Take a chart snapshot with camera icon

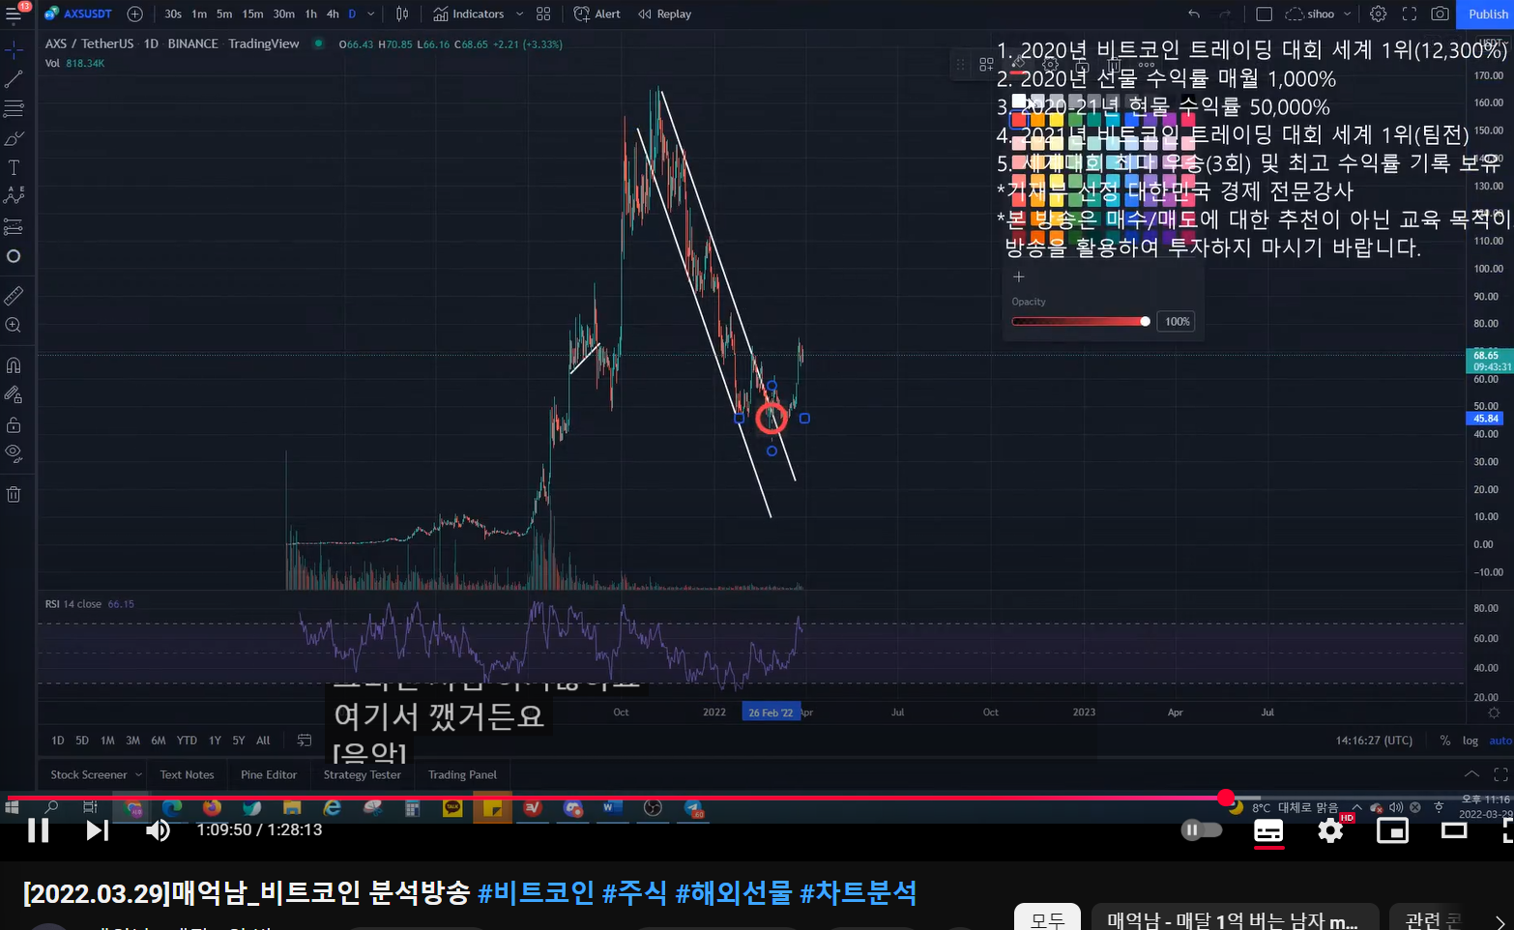click(x=1441, y=15)
